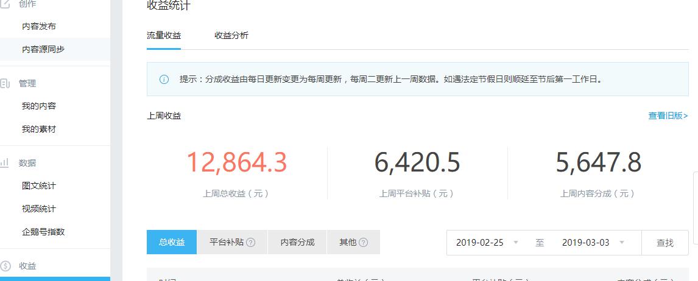The image size is (698, 281).
Task: Click the 数据 bar chart icon
Action: [x=4, y=163]
